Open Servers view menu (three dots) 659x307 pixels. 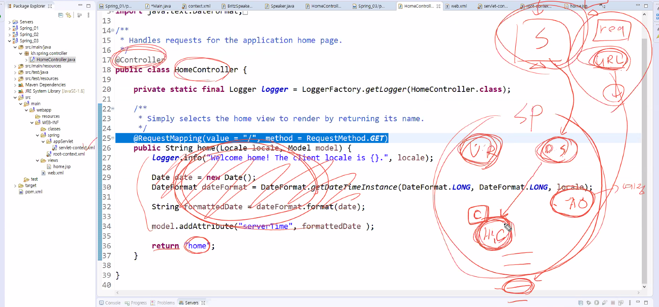pyautogui.click(x=630, y=302)
